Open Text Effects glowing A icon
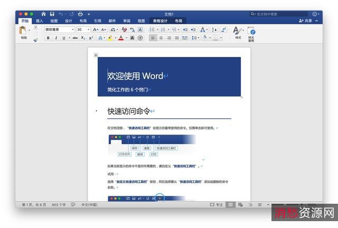The height and width of the screenshot is (228, 338). [x=100, y=38]
